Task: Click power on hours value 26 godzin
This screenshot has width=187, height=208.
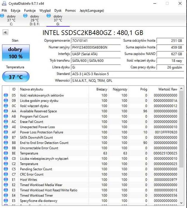Action: 170,67
